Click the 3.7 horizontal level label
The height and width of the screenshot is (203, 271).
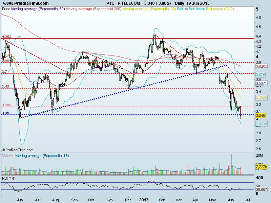click(x=4, y=71)
